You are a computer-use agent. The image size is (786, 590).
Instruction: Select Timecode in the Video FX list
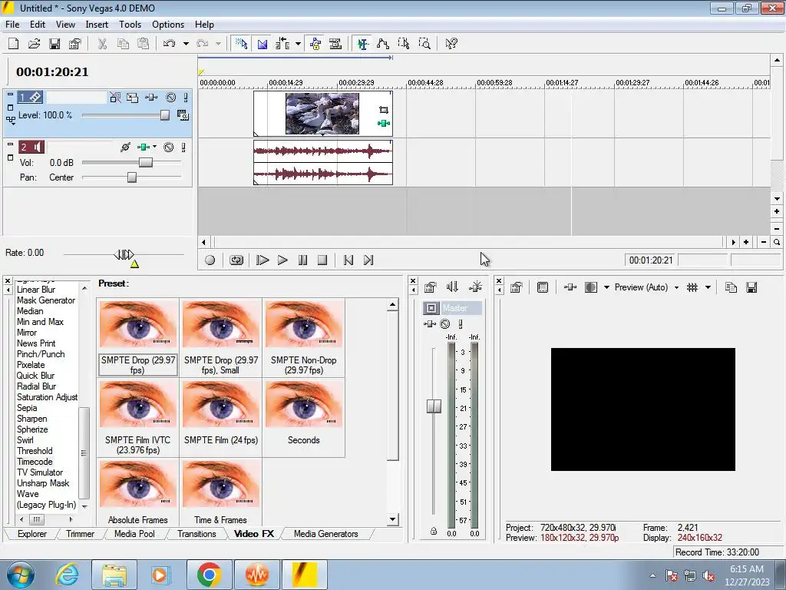35,462
